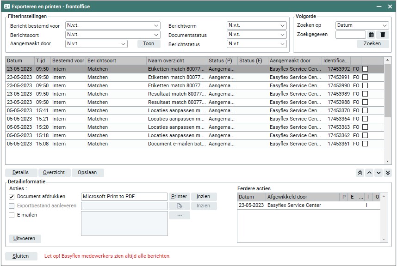Jump to last record with double-down arrow
This screenshot has width=397, height=266.
pyautogui.click(x=388, y=173)
